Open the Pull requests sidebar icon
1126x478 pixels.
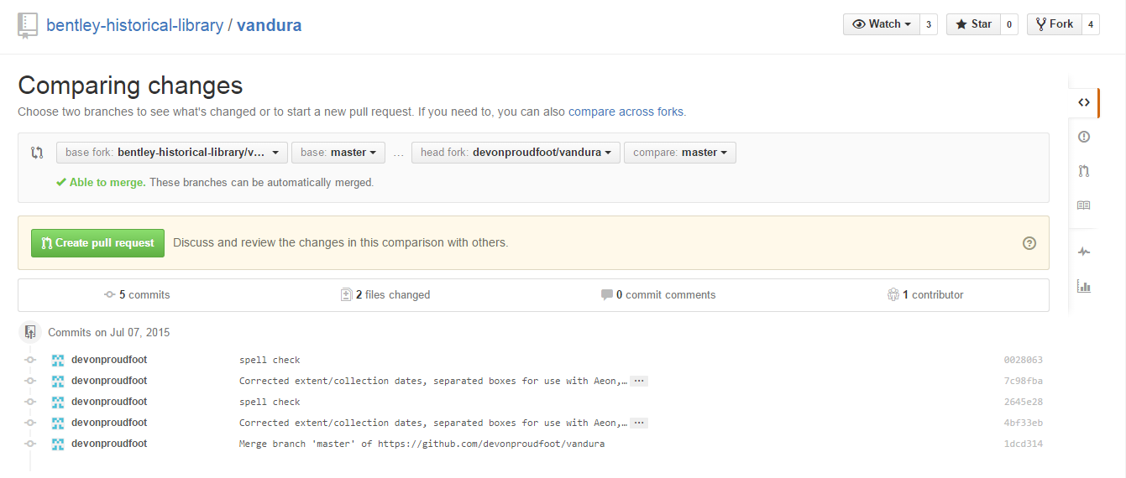coord(1084,171)
